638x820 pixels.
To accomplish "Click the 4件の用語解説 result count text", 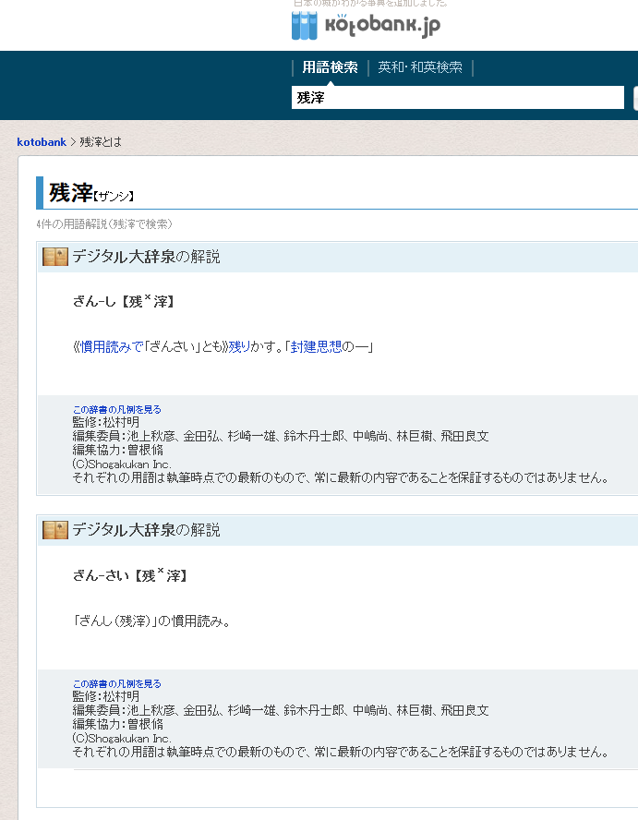I will pos(104,223).
